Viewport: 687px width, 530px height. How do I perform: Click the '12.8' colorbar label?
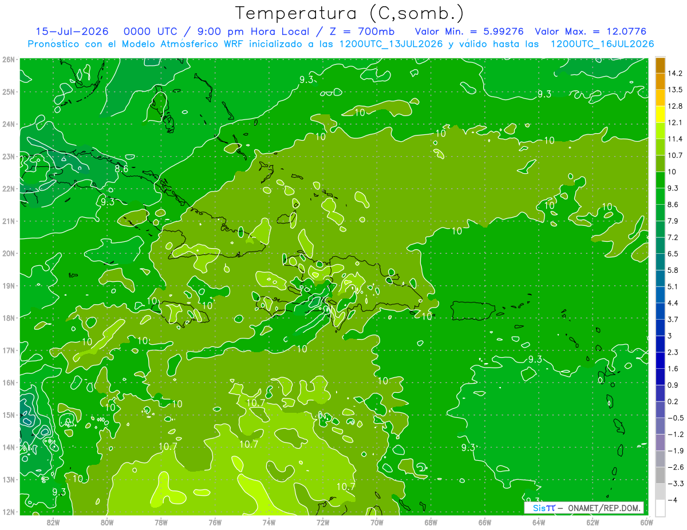click(675, 106)
